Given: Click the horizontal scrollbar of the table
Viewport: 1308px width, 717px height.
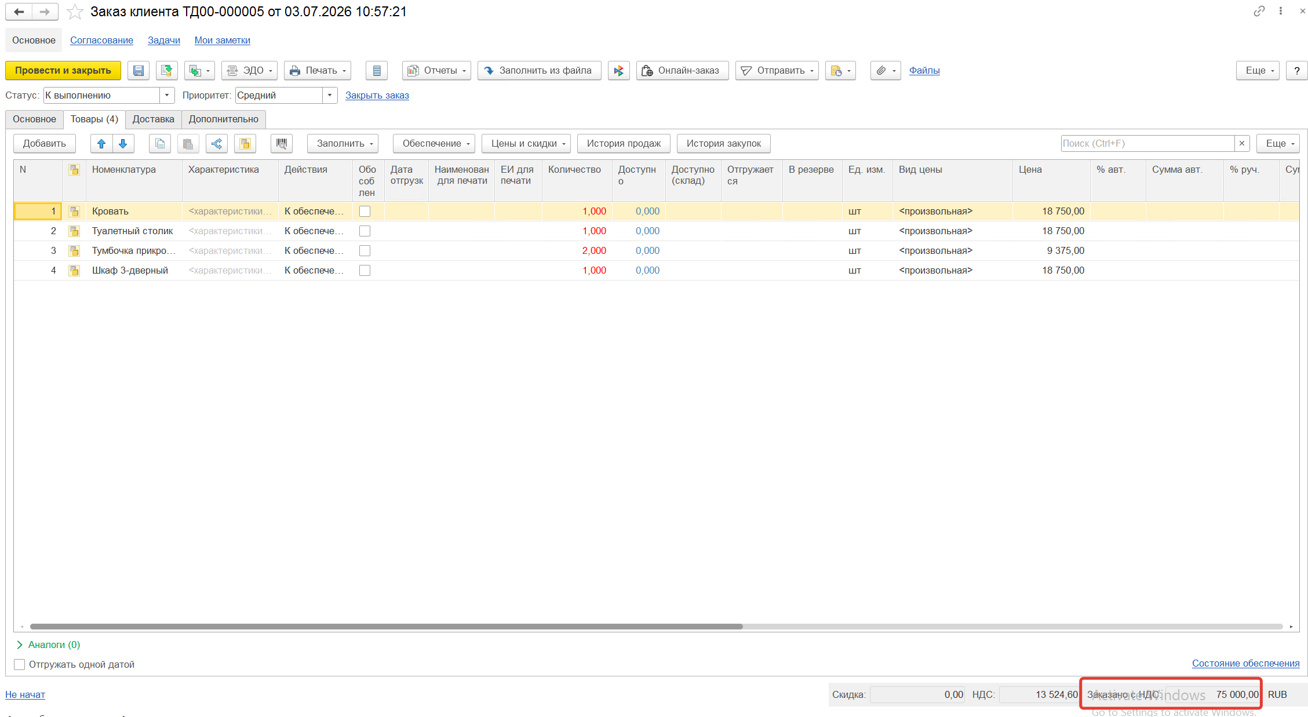Looking at the screenshot, I should pyautogui.click(x=387, y=627).
